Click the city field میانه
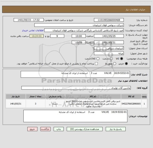Viewport: 153px width, 148px height. click(x=109, y=53)
